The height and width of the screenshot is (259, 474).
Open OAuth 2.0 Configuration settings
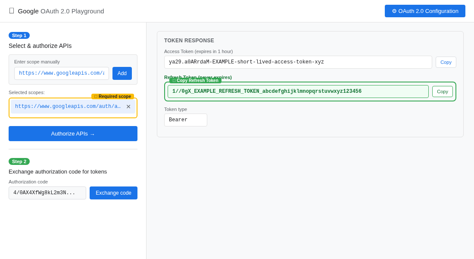click(425, 11)
